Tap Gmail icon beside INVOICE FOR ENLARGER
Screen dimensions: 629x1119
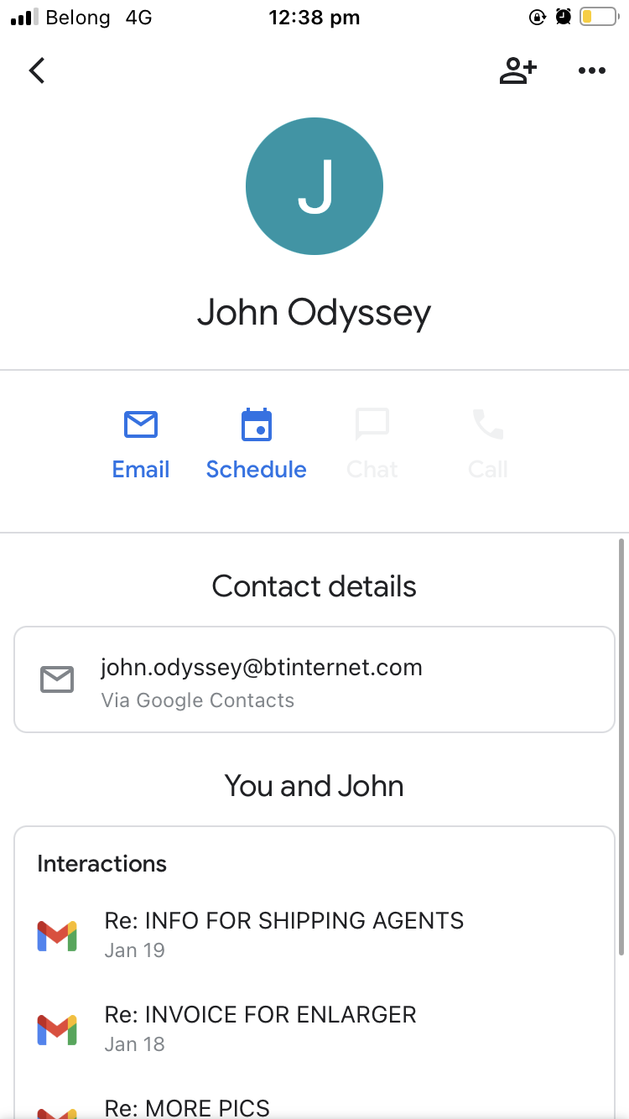pos(57,1029)
